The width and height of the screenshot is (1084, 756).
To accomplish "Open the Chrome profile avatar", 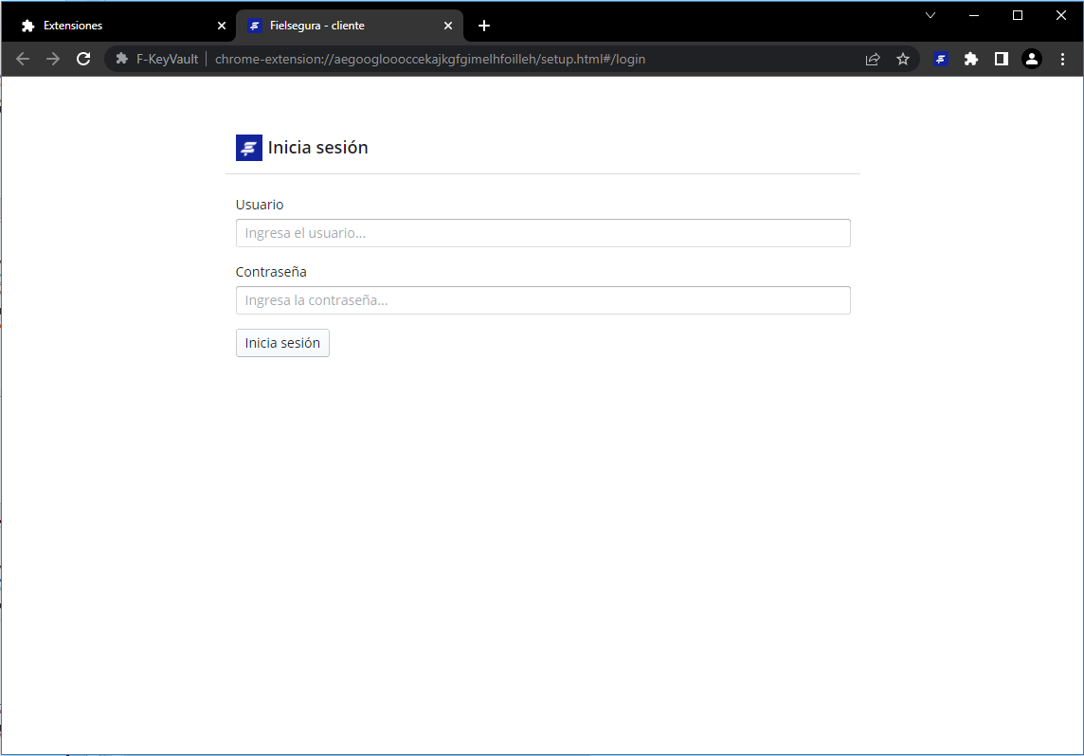I will 1032,59.
